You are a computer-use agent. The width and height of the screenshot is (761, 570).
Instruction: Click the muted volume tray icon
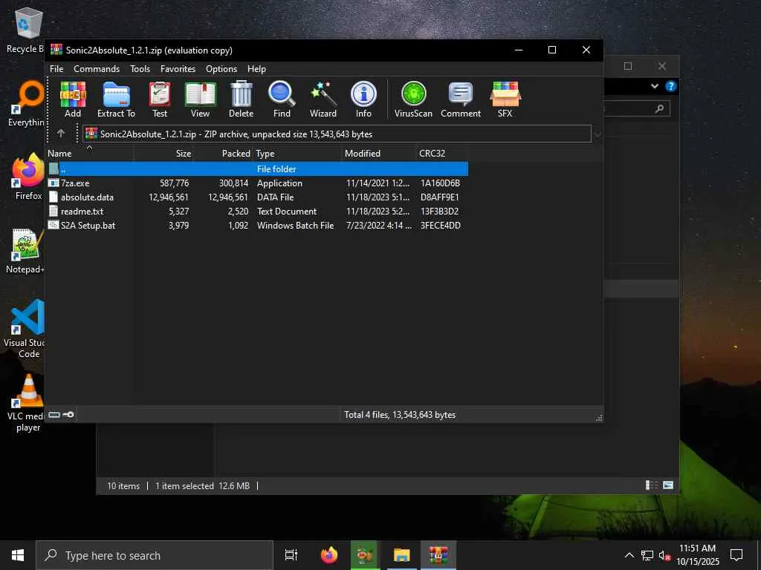pyautogui.click(x=664, y=555)
